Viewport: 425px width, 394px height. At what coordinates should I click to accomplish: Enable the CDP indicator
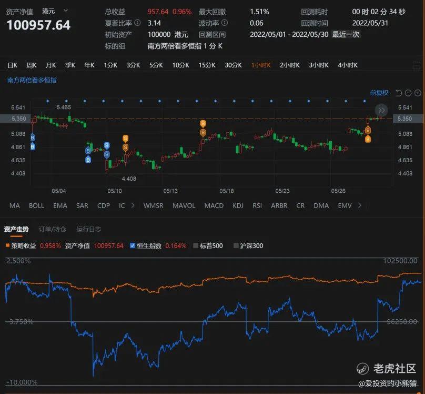[x=104, y=205]
